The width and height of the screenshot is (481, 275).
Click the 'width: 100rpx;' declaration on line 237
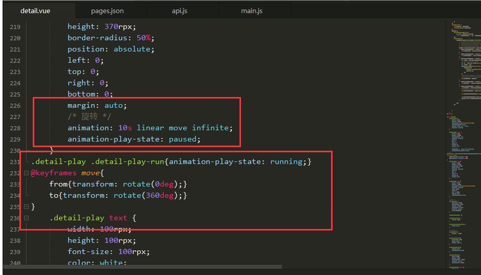[99, 229]
